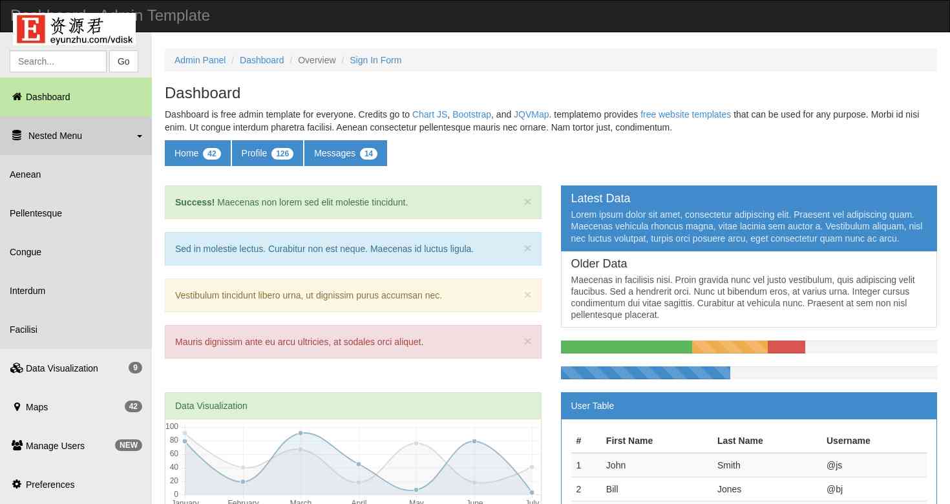Image resolution: width=950 pixels, height=504 pixels.
Task: Select Pellentesque in the nested menu
Action: [x=76, y=213]
